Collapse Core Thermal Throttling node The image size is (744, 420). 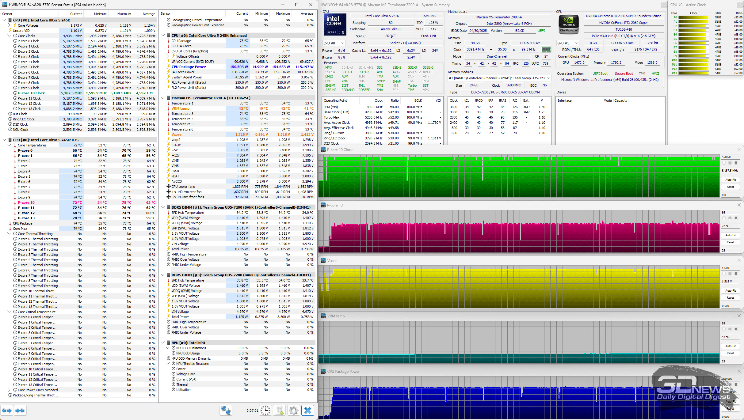tap(9, 234)
